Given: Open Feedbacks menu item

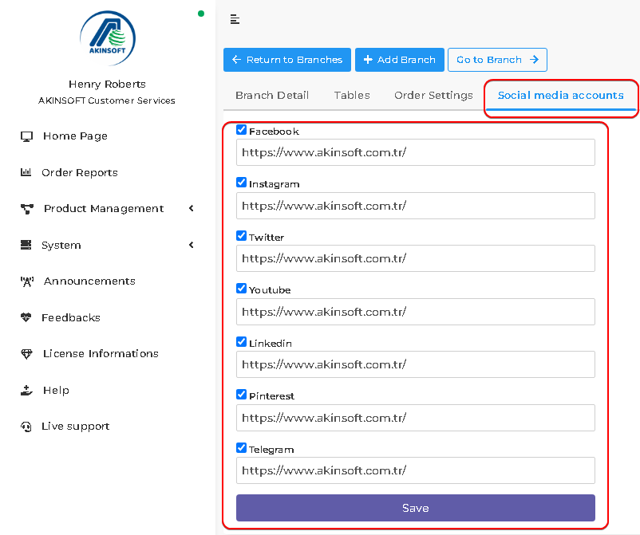Looking at the screenshot, I should click(x=70, y=317).
